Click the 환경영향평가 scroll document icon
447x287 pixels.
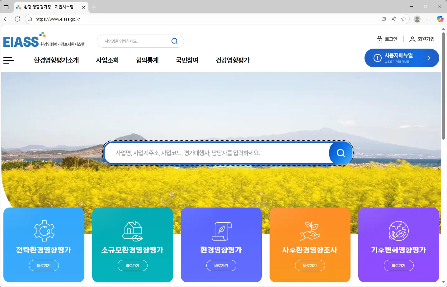point(221,231)
